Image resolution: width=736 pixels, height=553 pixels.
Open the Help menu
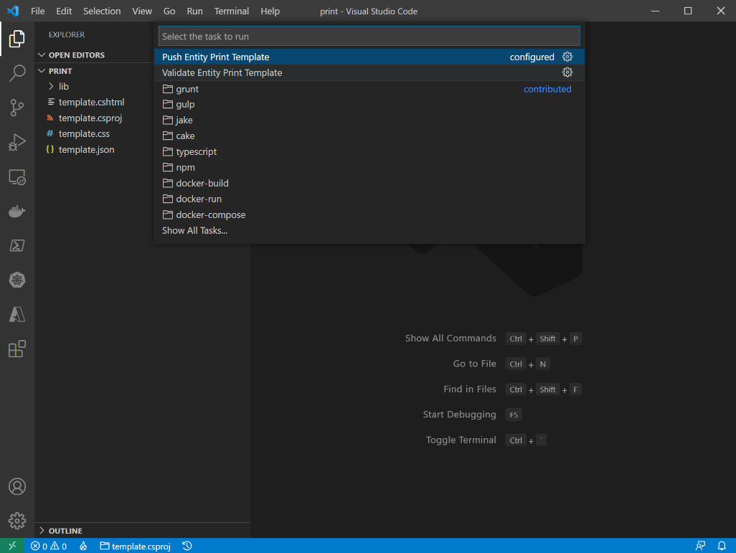[x=270, y=11]
